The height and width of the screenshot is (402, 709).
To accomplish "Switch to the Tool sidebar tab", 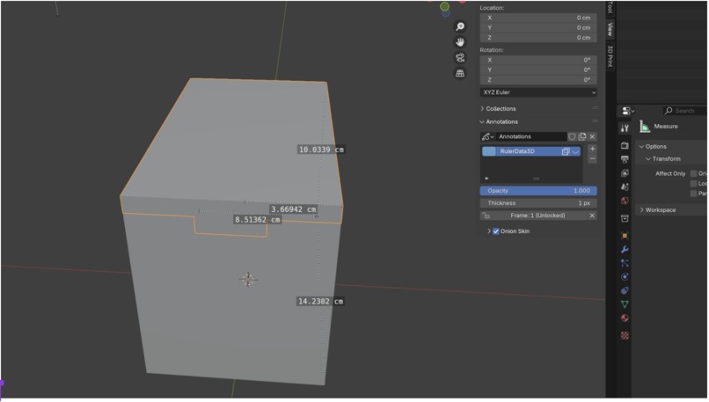I will tap(610, 7).
